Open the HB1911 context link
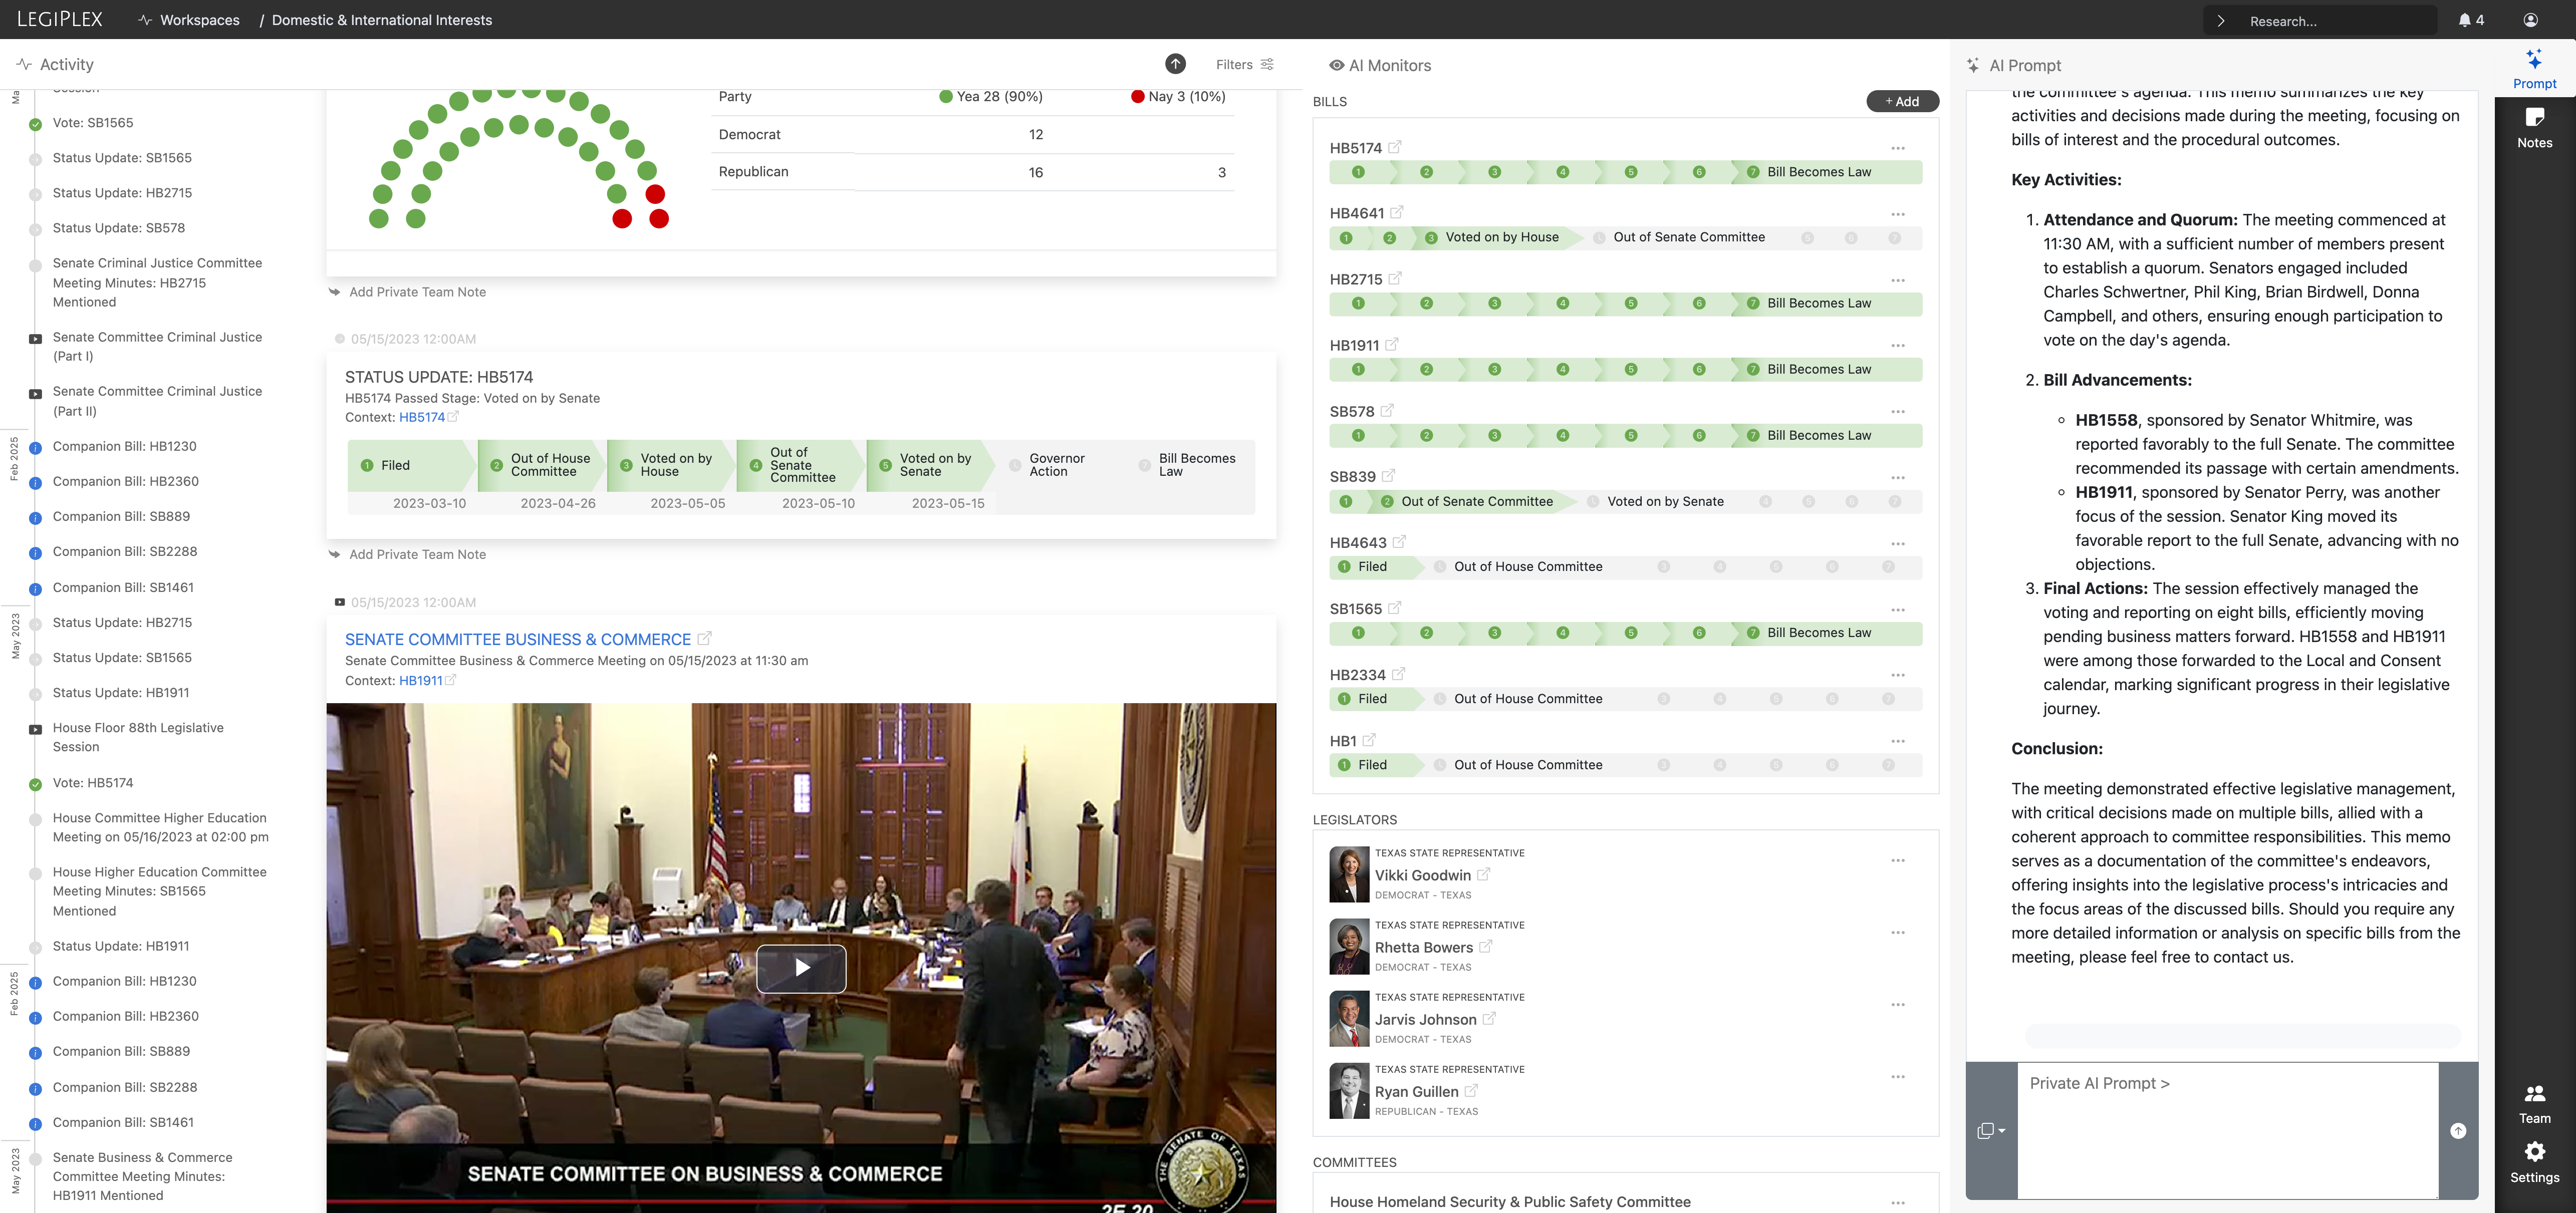Image resolution: width=2576 pixels, height=1213 pixels. pos(420,680)
